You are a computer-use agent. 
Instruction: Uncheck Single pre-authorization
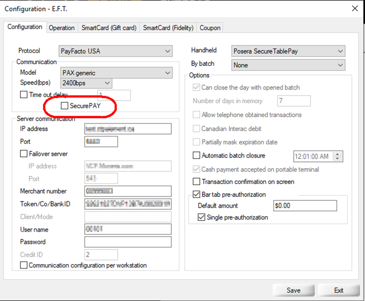(201, 217)
